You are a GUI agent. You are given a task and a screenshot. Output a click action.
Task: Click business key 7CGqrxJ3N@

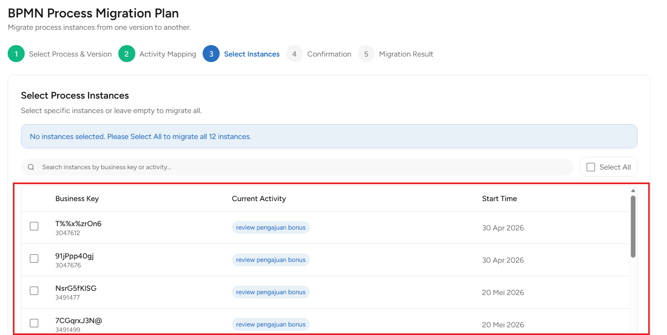tap(79, 321)
